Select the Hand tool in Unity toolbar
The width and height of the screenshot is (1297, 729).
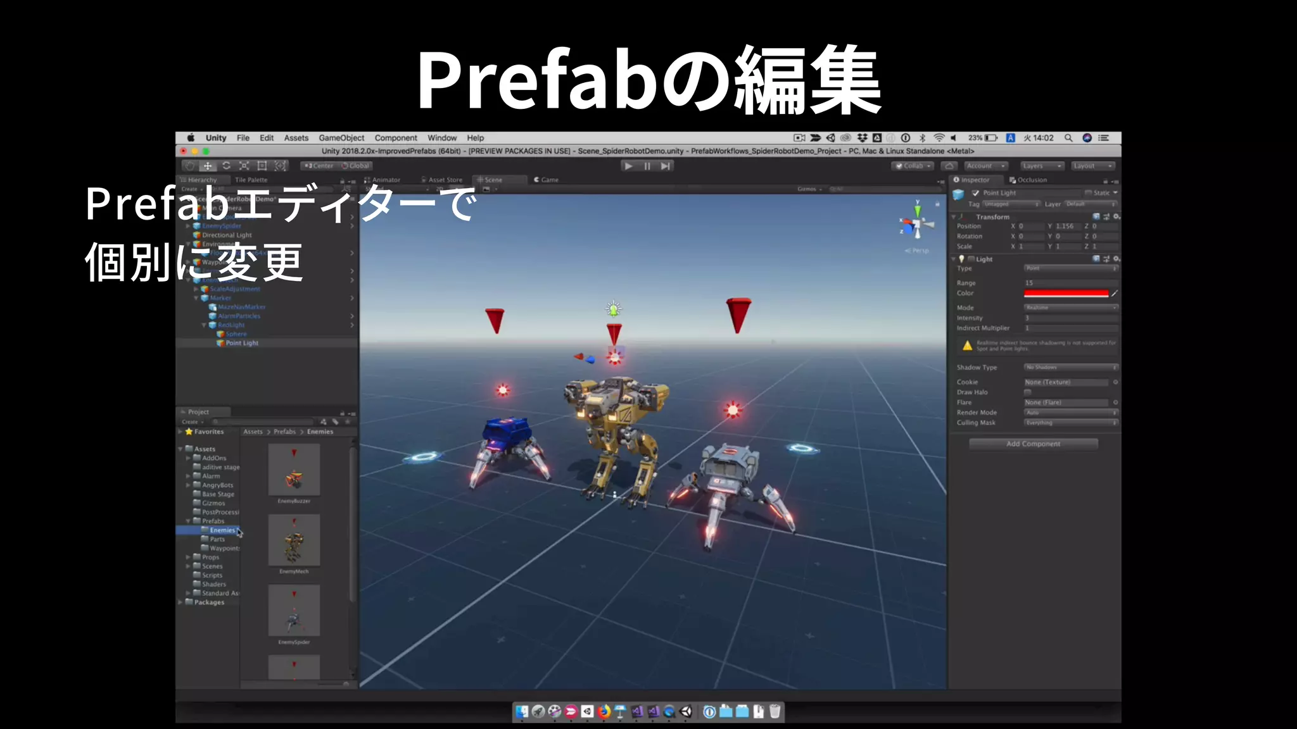click(190, 166)
